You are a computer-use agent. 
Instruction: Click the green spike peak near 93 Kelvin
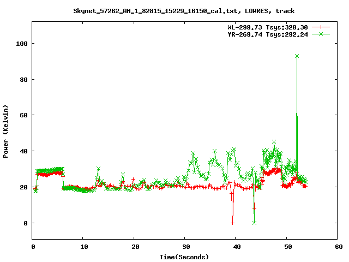point(297,56)
